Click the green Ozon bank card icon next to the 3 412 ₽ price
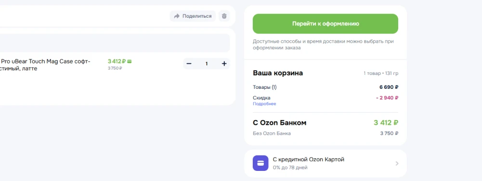This screenshot has width=482, height=181. click(130, 61)
